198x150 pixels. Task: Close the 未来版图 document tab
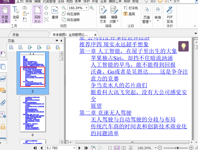(95, 35)
